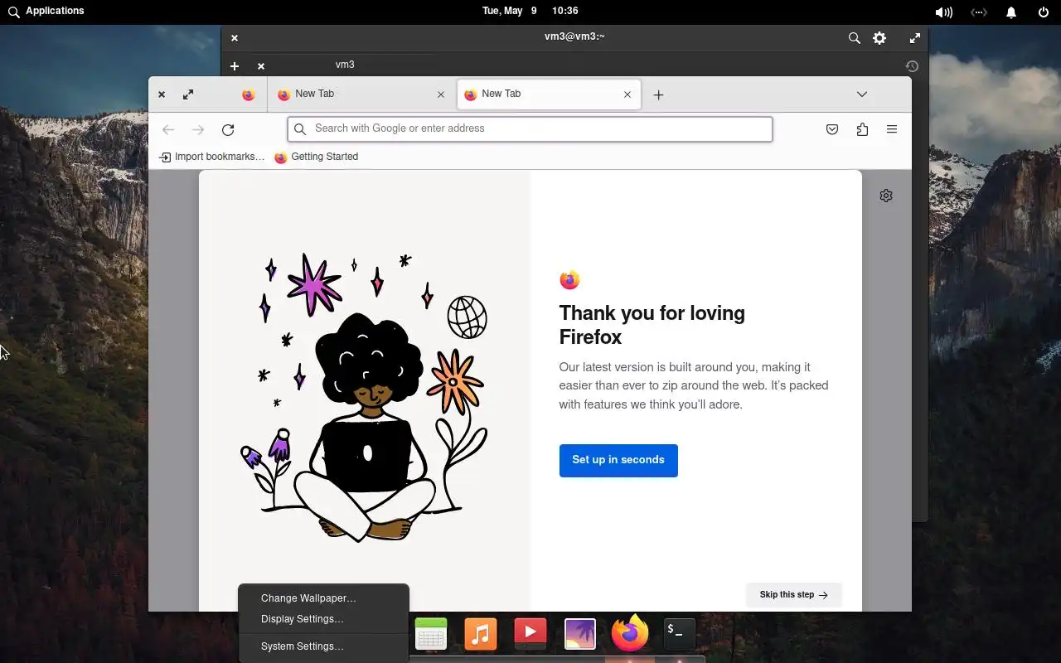Open the Terminal tab history icon
Image resolution: width=1061 pixels, height=663 pixels.
coord(912,66)
